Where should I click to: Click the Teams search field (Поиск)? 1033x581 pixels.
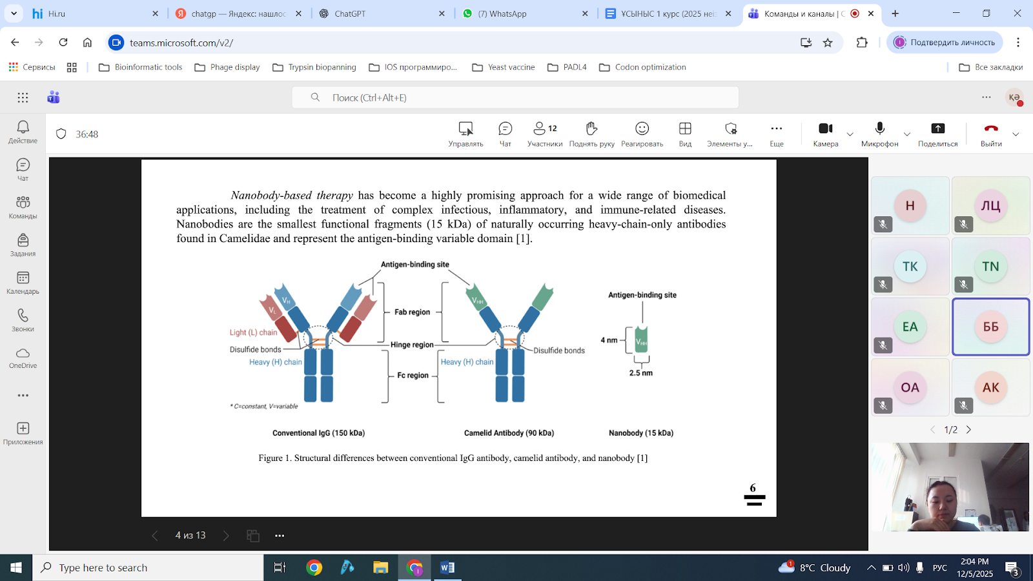click(x=515, y=97)
